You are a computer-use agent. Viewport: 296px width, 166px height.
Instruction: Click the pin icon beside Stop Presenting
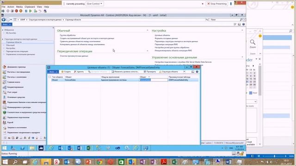[x=231, y=4]
